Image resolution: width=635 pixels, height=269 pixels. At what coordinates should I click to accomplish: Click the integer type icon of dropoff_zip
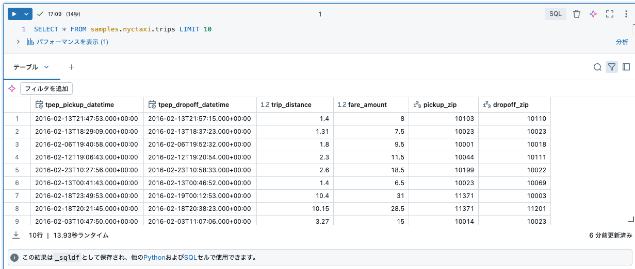click(487, 104)
